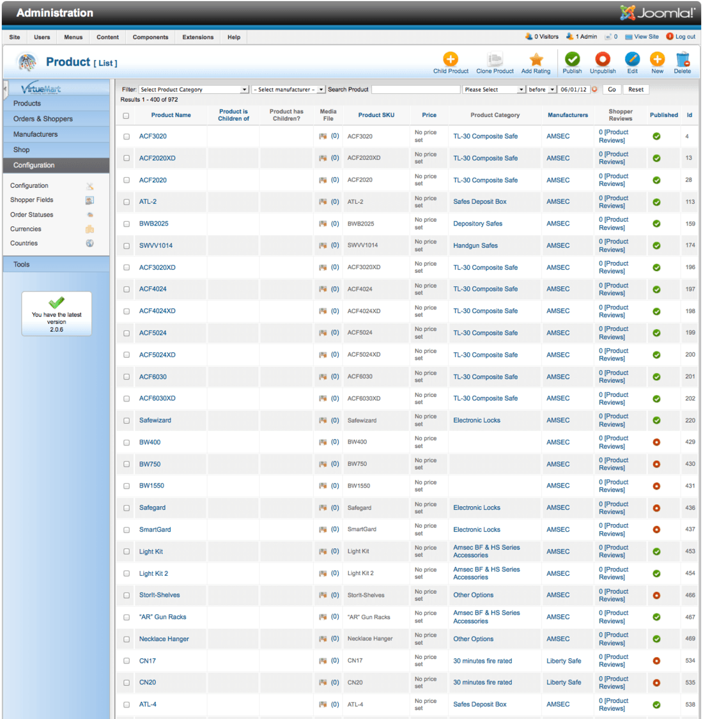
Task: Toggle published status icon for Light Kit
Action: 657,552
